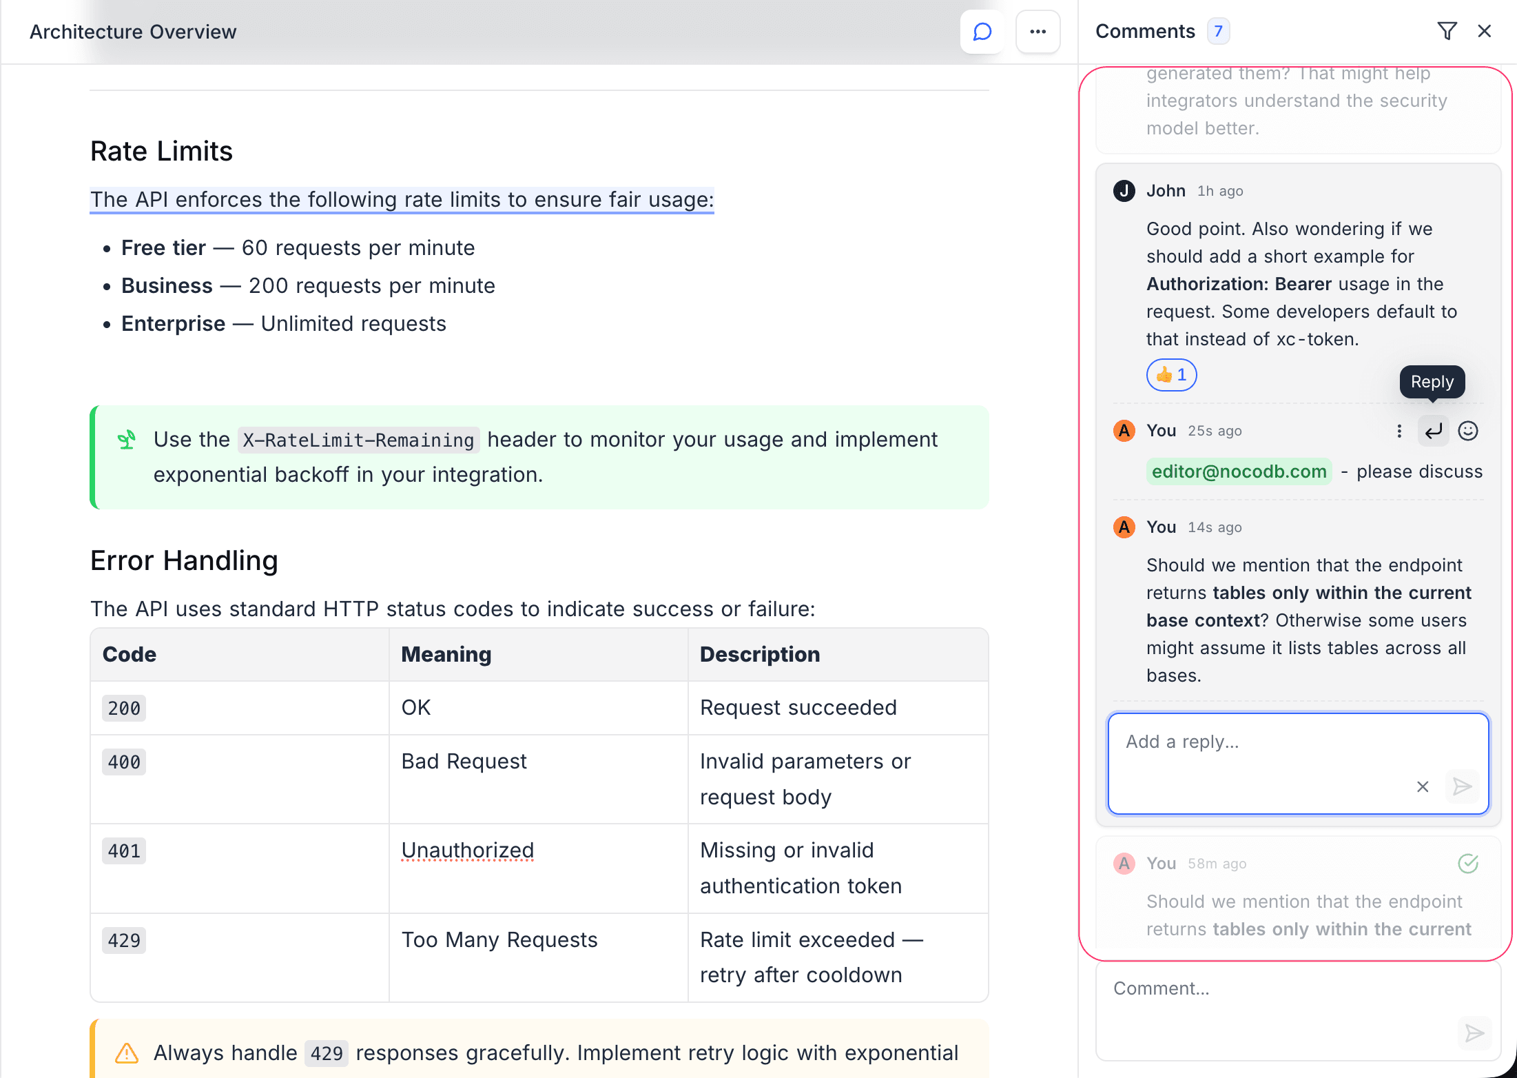This screenshot has height=1078, width=1517.
Task: Close the Comments sidebar
Action: pos(1485,31)
